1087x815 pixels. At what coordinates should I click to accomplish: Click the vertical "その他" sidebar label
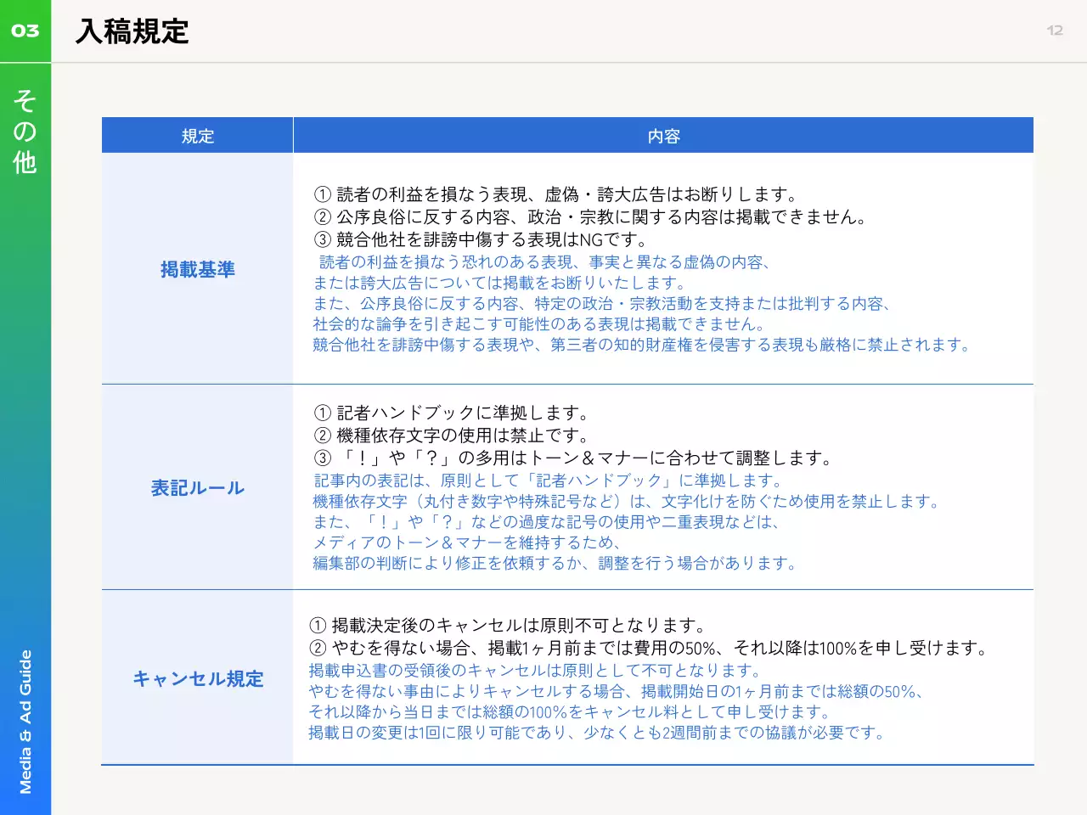(25, 132)
